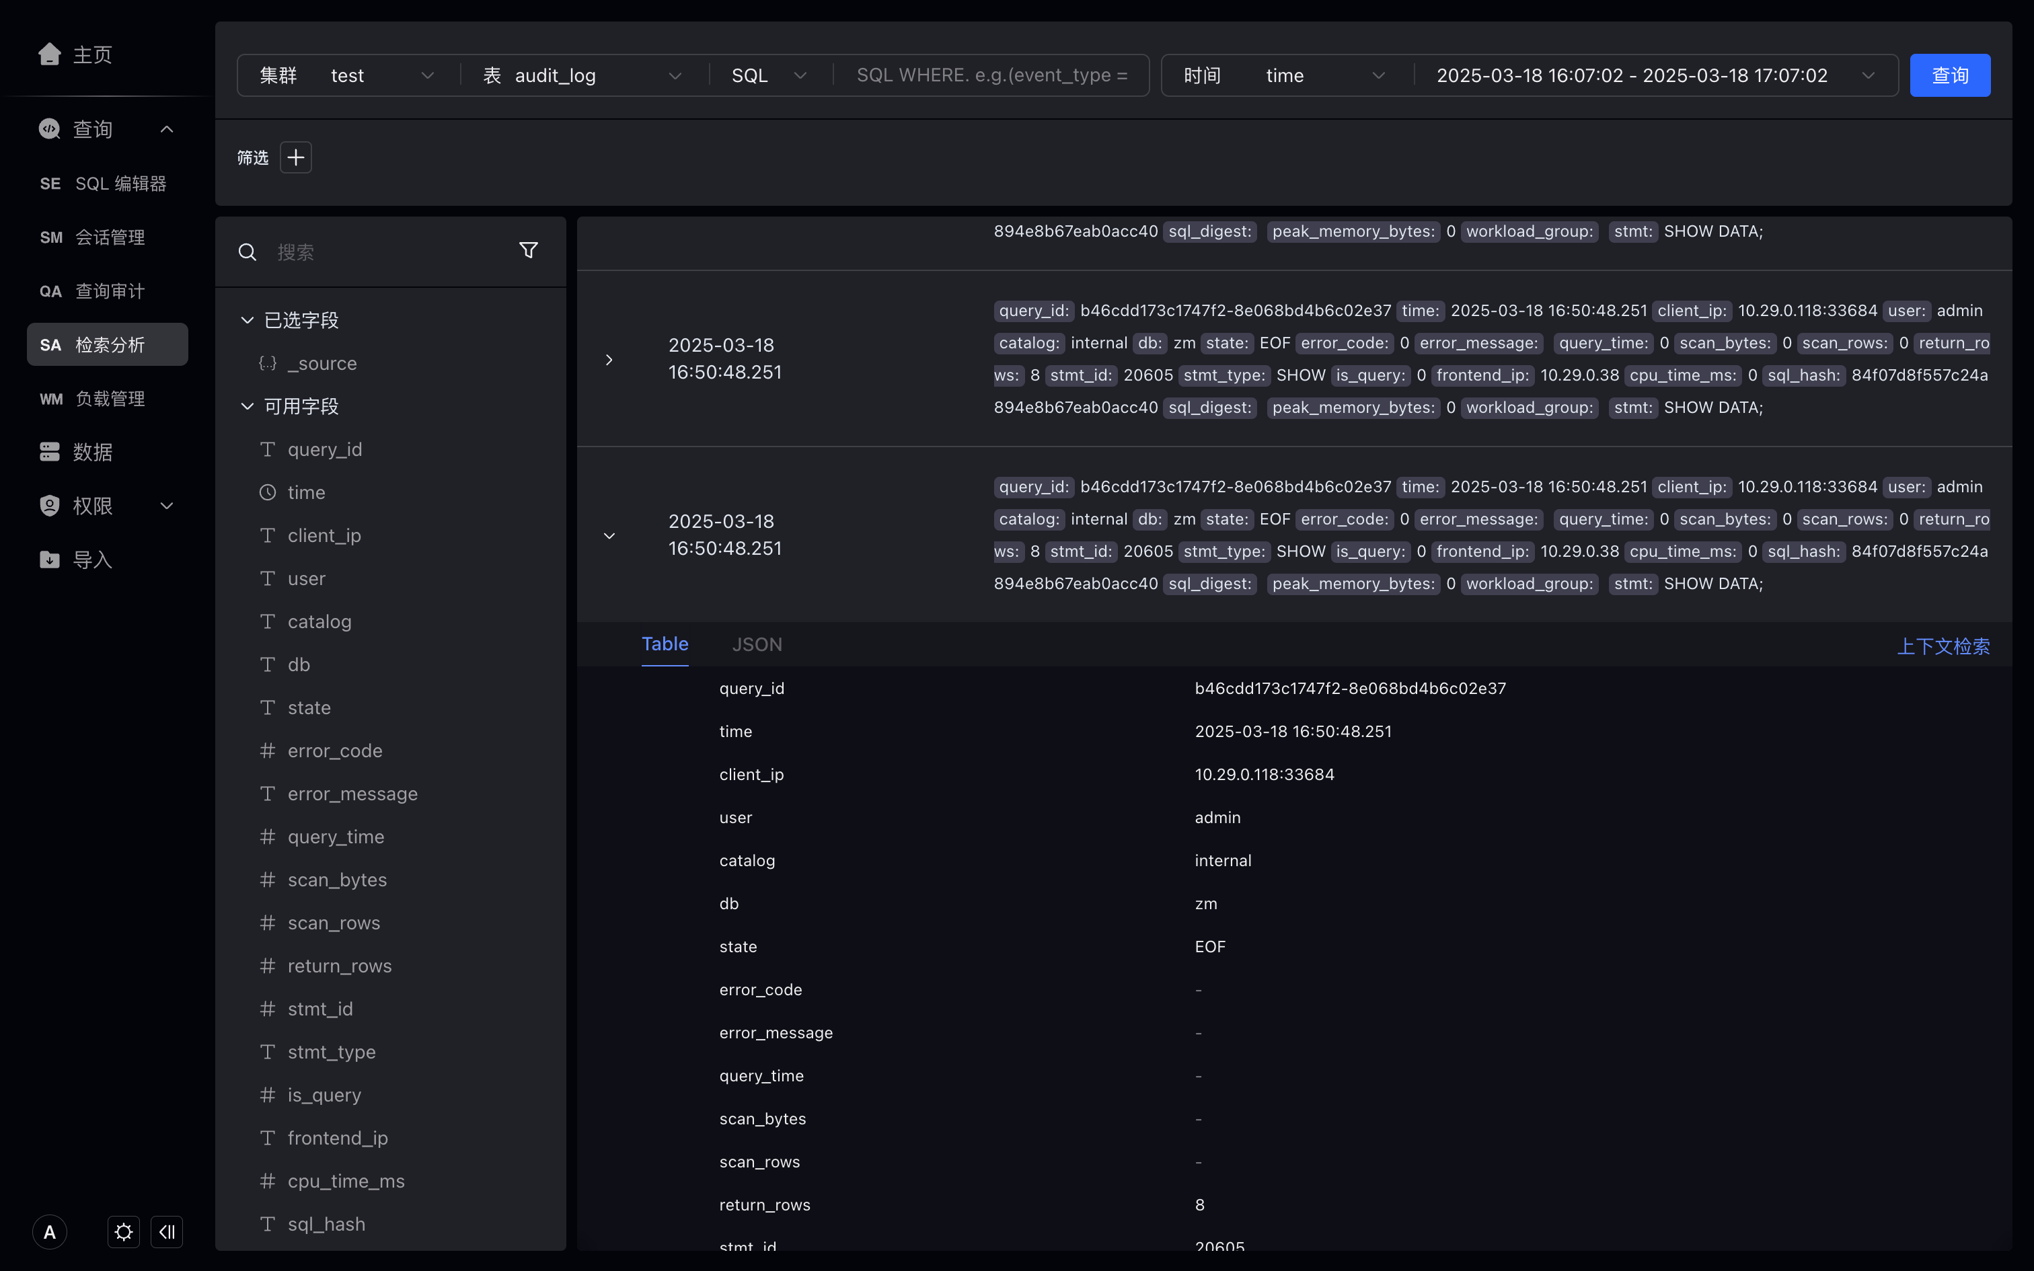This screenshot has height=1271, width=2034.
Task: Open the date range picker dropdown
Action: [1656, 75]
